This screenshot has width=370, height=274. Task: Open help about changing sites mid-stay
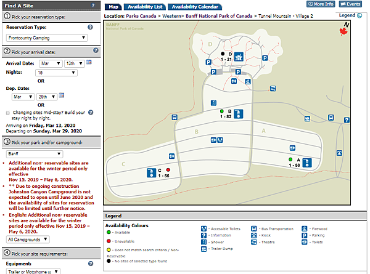click(91, 113)
